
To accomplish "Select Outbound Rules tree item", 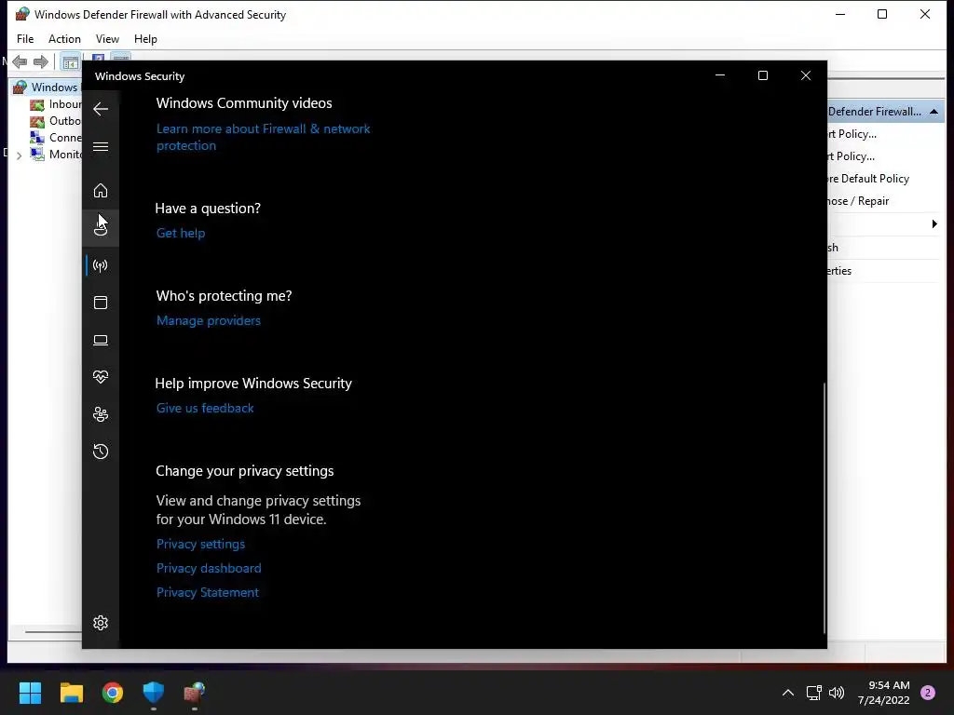I will [x=56, y=121].
